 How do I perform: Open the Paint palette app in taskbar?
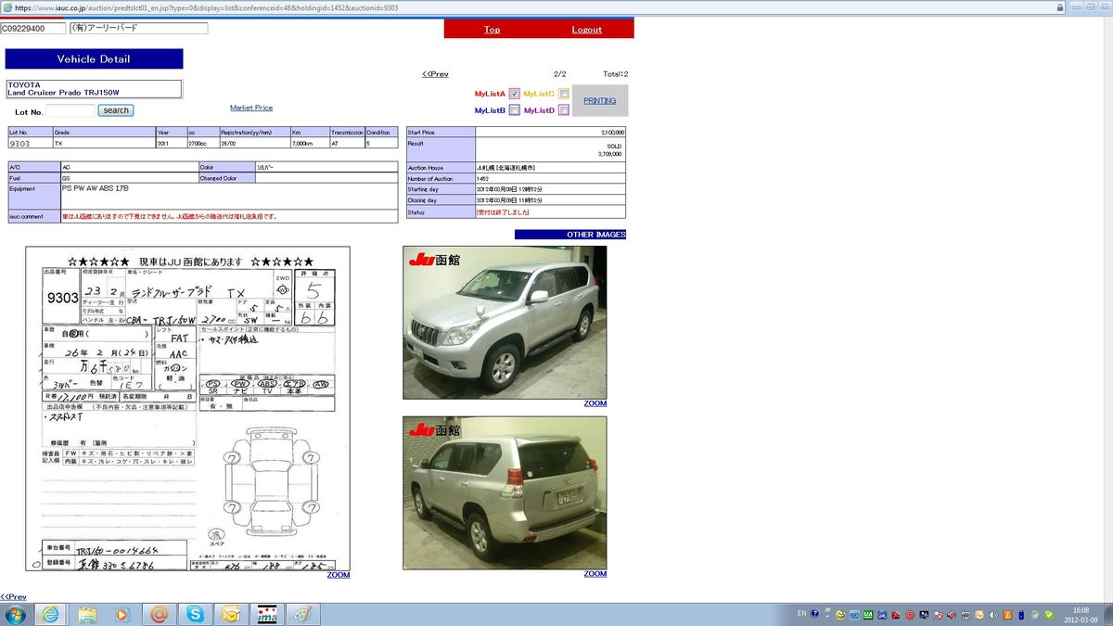[x=302, y=615]
